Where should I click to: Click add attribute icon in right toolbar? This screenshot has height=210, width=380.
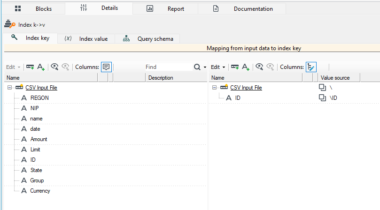246,67
